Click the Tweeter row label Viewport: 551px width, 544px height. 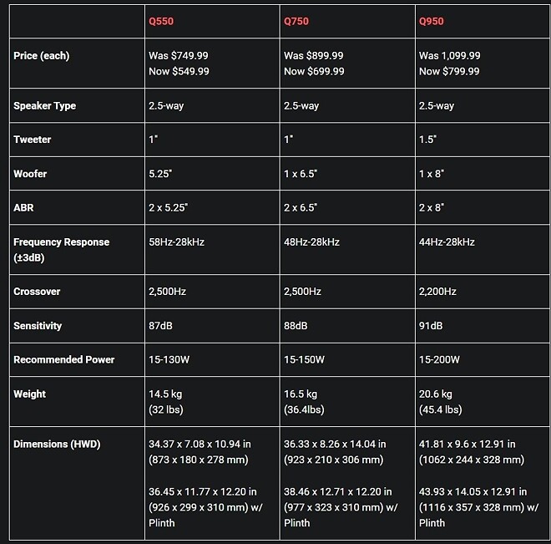[33, 140]
